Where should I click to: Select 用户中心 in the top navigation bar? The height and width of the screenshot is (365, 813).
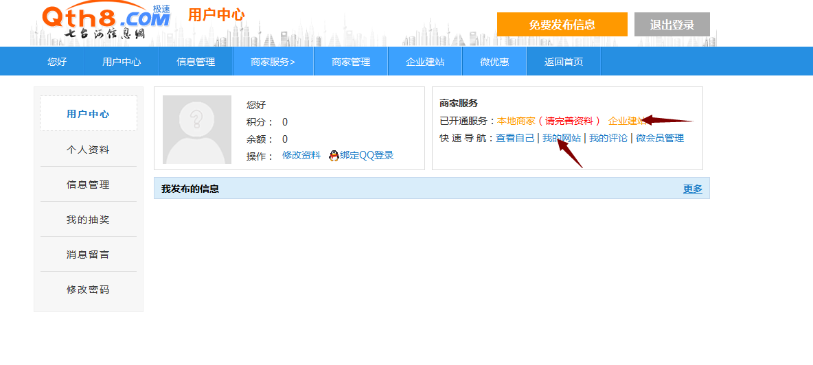[122, 62]
